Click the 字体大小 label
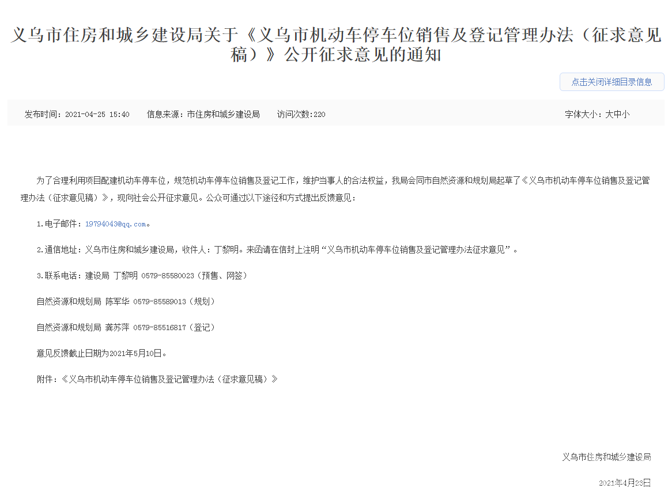 (582, 114)
